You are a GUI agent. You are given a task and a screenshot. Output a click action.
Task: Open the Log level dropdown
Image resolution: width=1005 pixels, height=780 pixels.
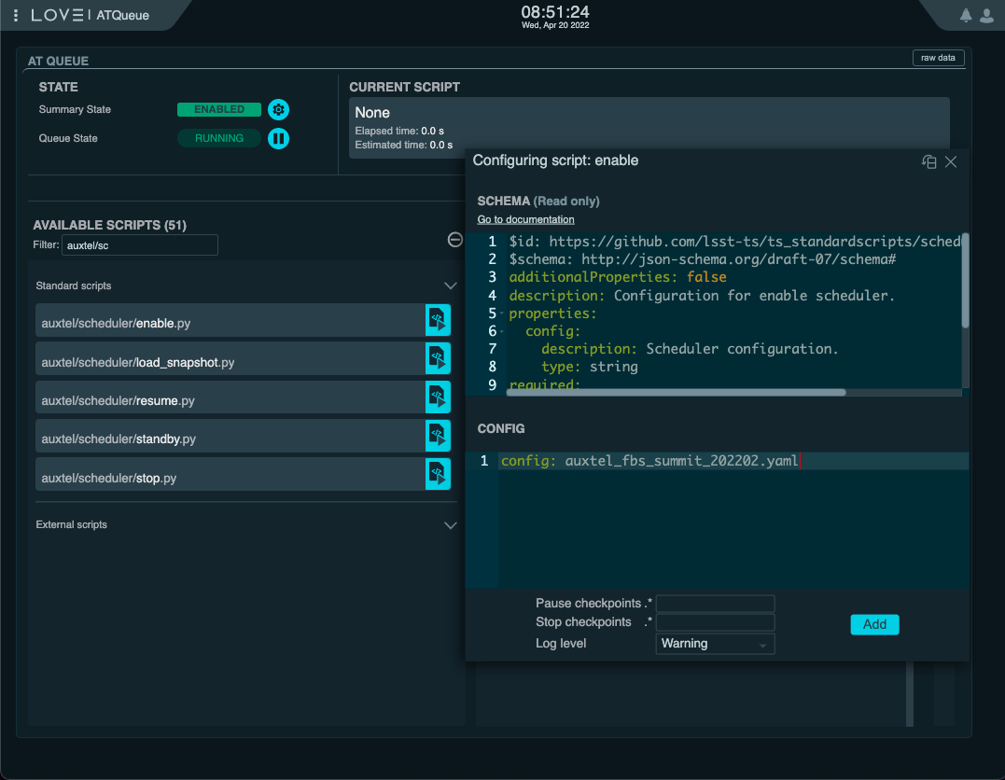[x=715, y=643]
